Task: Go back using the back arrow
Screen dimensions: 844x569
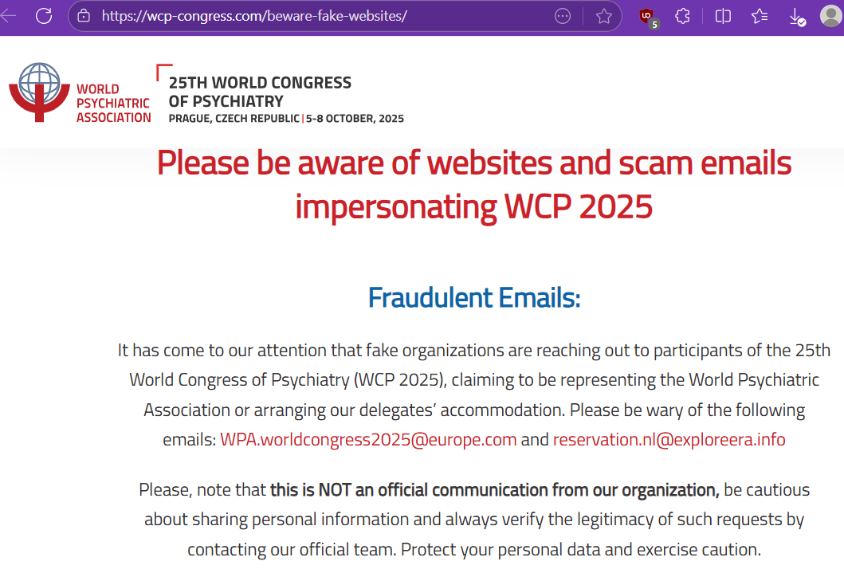Action: point(8,16)
